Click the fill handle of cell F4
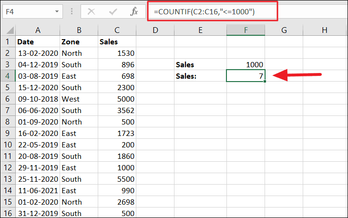Image resolution: width=348 pixels, height=218 pixels. 264,82
